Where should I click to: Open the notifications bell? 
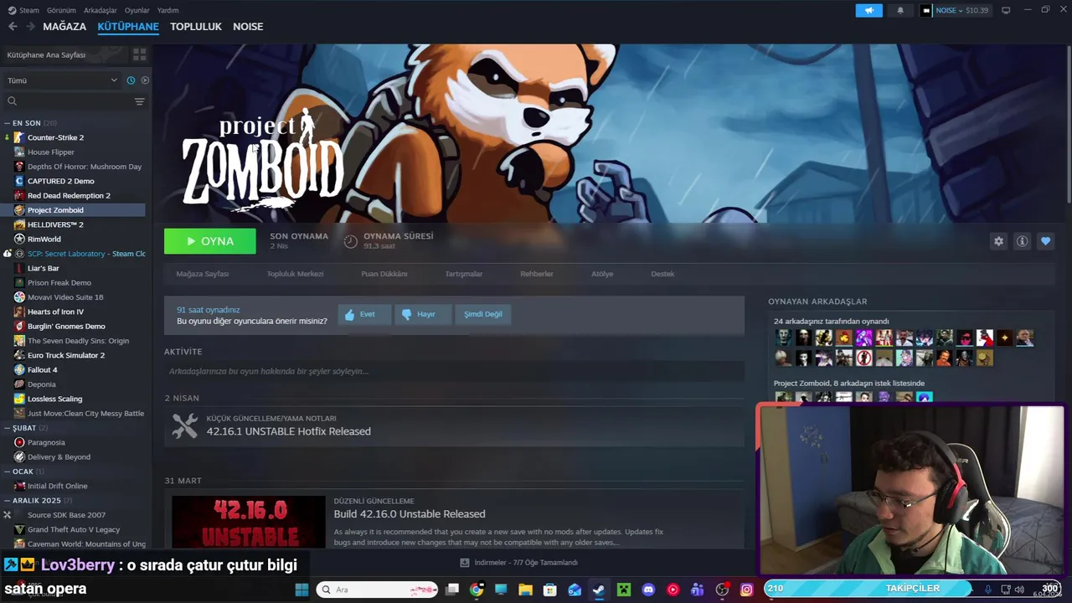[900, 10]
